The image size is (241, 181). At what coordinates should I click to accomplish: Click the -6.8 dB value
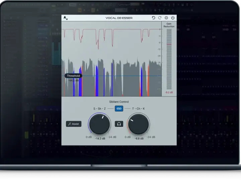[139, 138]
